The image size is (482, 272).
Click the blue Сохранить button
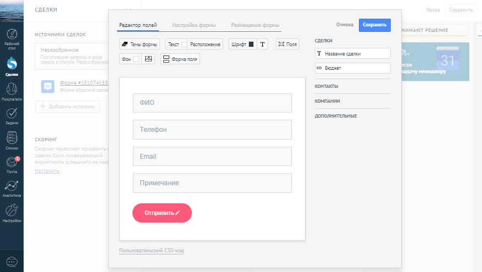pyautogui.click(x=375, y=25)
